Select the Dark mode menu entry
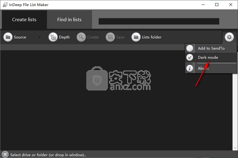 [x=211, y=58]
